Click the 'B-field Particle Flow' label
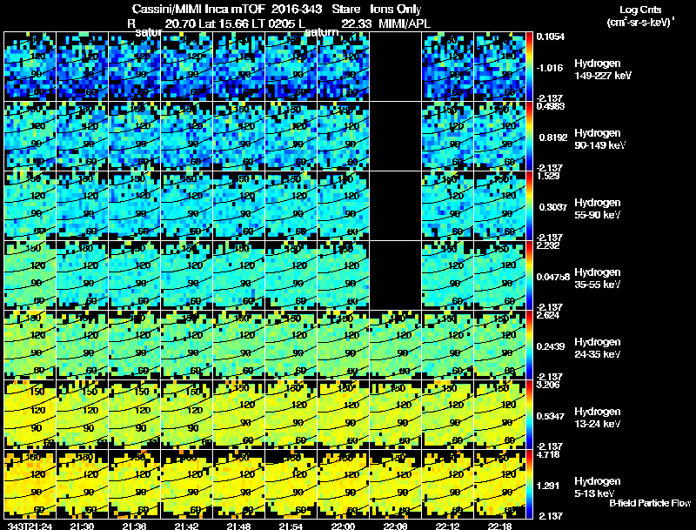Image resolution: width=696 pixels, height=530 pixels. (x=650, y=503)
